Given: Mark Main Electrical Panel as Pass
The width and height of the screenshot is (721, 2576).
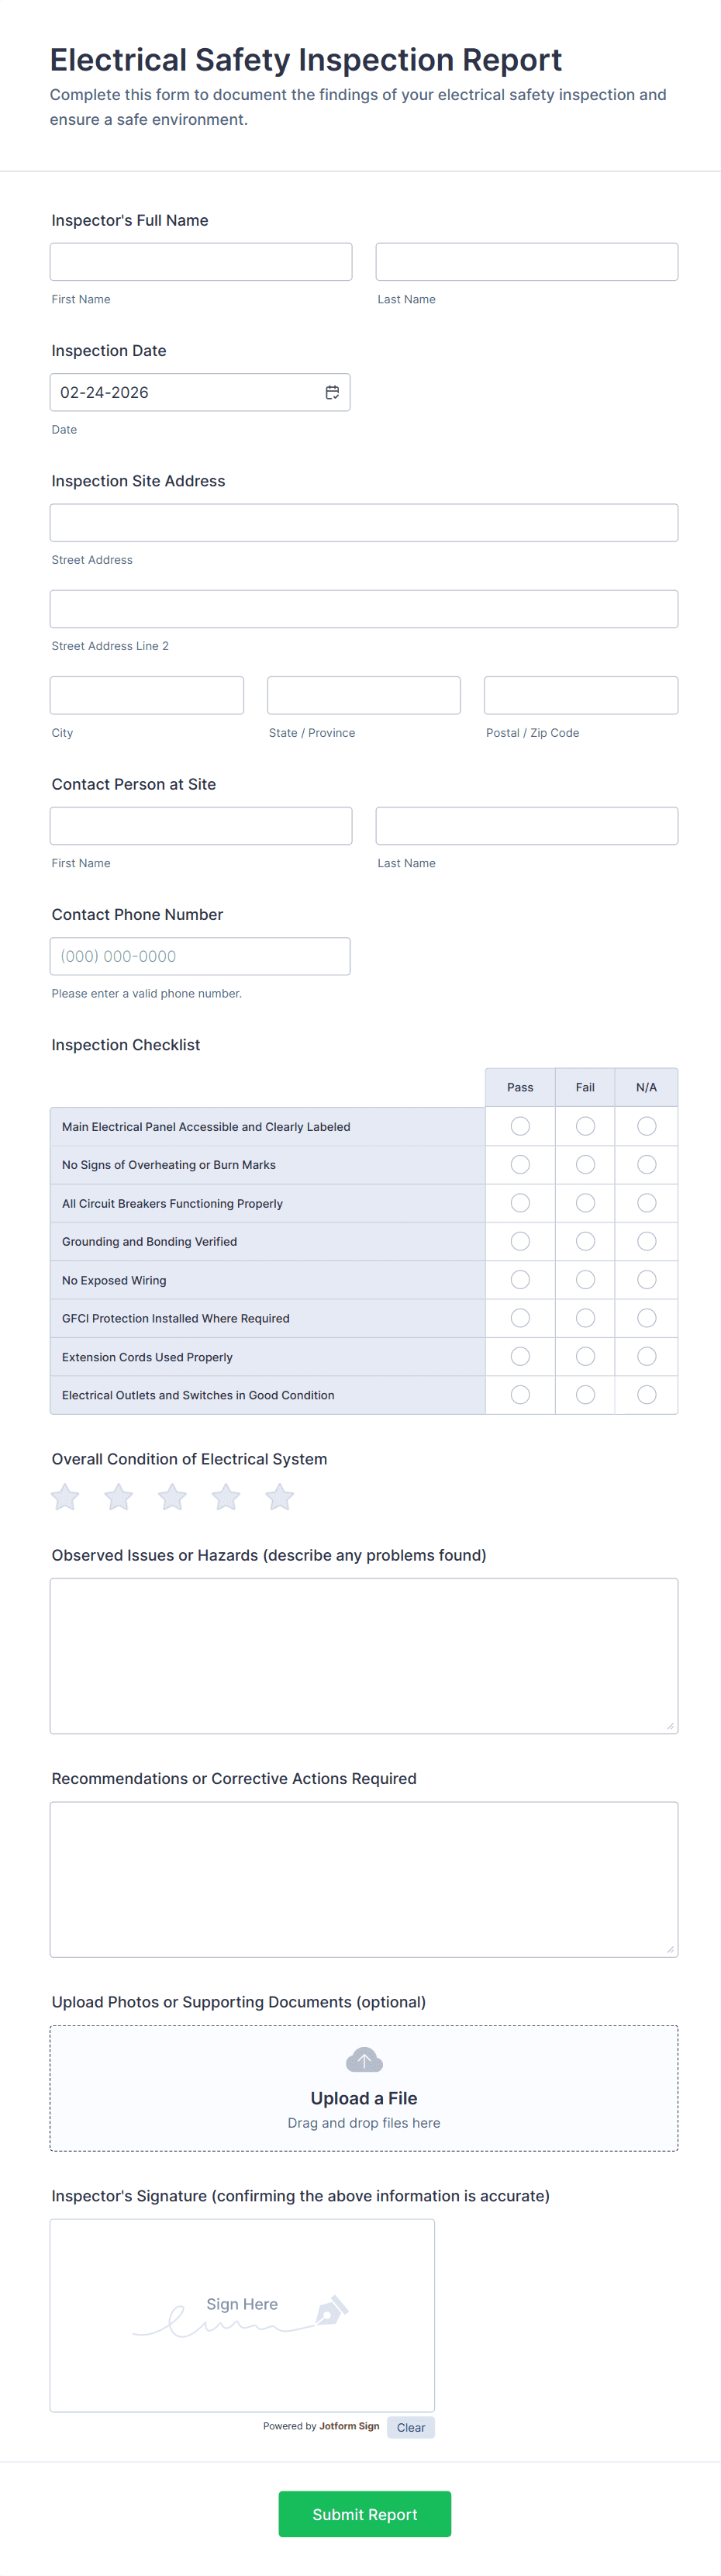Looking at the screenshot, I should 520,1126.
